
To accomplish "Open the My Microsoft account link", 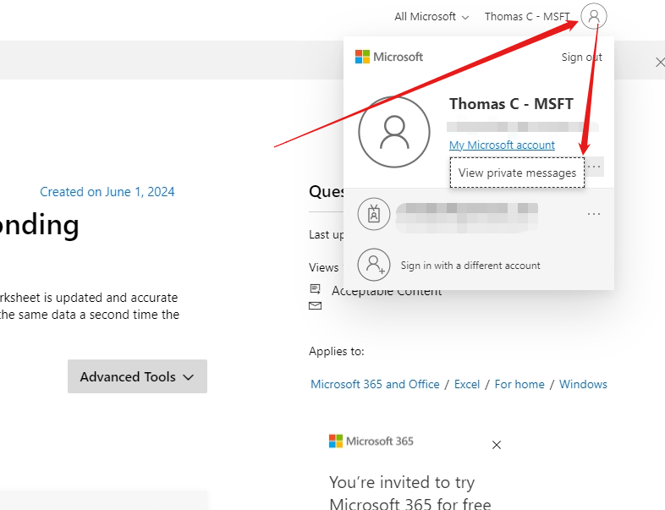I will tap(502, 145).
